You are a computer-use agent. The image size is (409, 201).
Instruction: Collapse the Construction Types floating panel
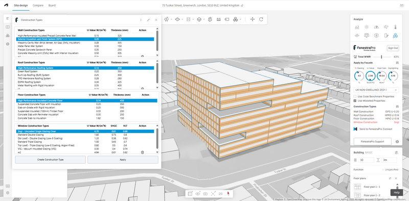148,20
